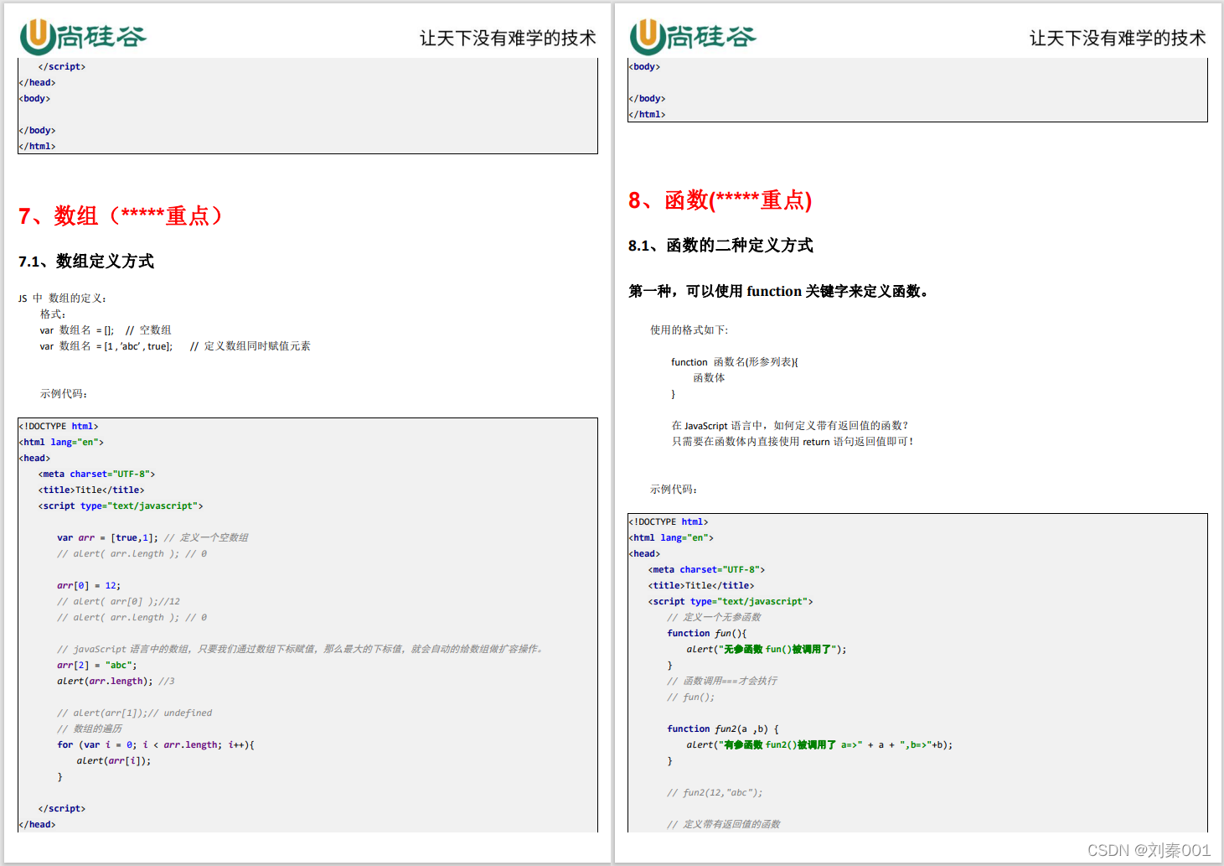Click heading 7、数组（*****重点）
This screenshot has width=1224, height=866.
point(122,216)
